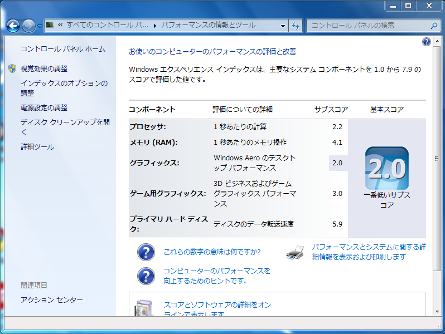
Task: Click the highlighted graphics subscore 2.0
Action: point(337,163)
